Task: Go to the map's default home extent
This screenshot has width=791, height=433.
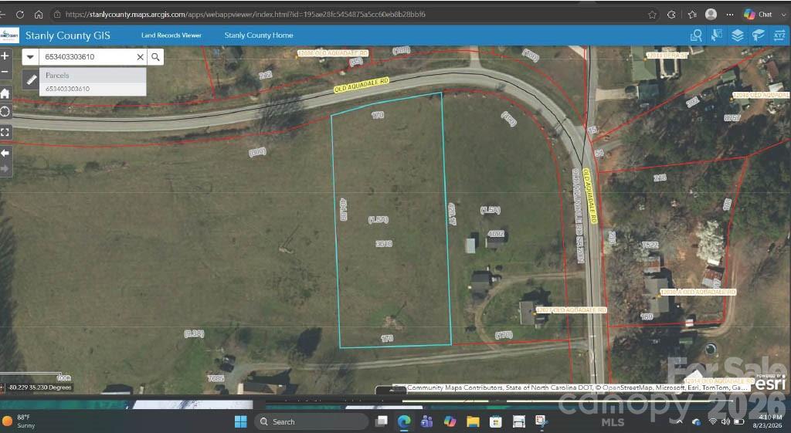Action: click(x=5, y=93)
